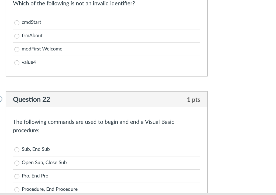Choose the frmAbout radio option
276x195 pixels.
17,36
